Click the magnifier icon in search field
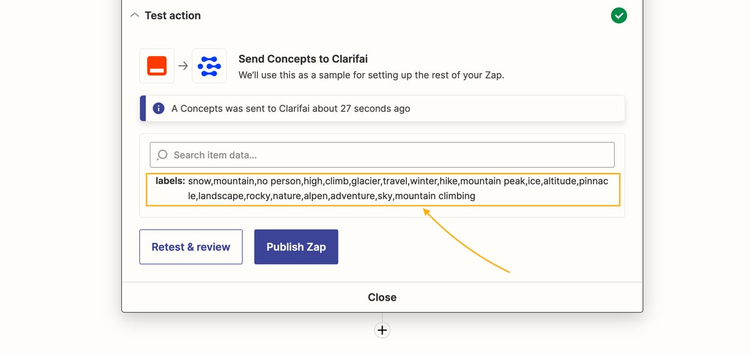 coord(162,155)
